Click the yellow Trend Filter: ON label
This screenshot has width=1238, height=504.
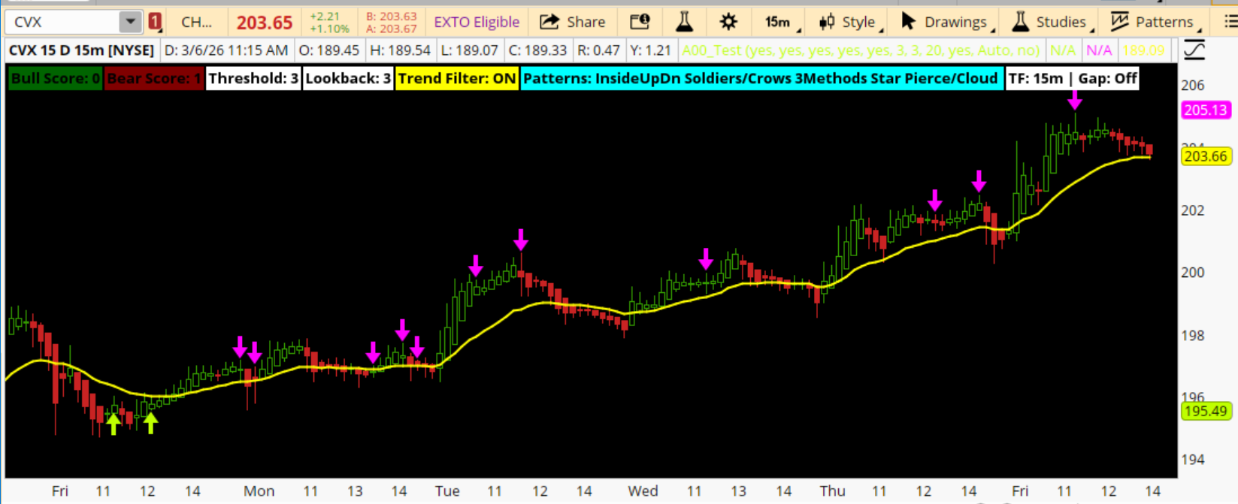tap(457, 78)
